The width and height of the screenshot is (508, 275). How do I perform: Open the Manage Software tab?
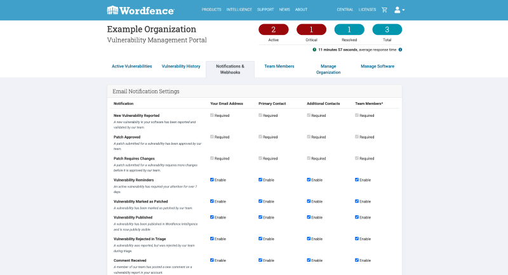[377, 66]
